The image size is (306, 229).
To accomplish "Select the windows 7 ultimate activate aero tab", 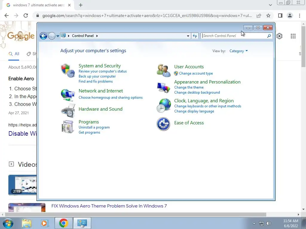I will [x=39, y=5].
